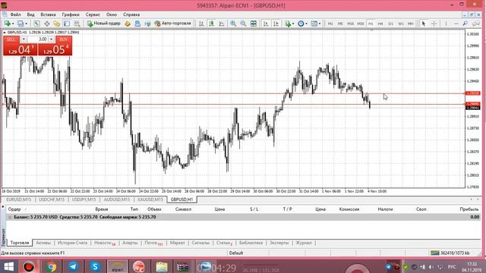Switch to the История Счета tab

click(73, 243)
